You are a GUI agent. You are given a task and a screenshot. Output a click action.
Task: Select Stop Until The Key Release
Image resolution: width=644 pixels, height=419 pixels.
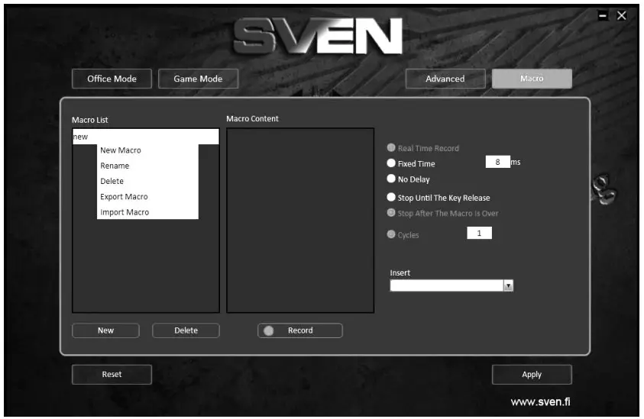point(391,197)
